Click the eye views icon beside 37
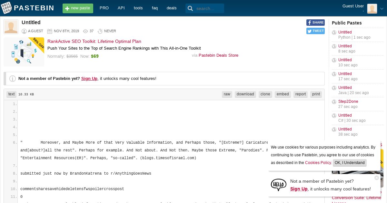Screen dimensions: 387x203 pos(85,31)
